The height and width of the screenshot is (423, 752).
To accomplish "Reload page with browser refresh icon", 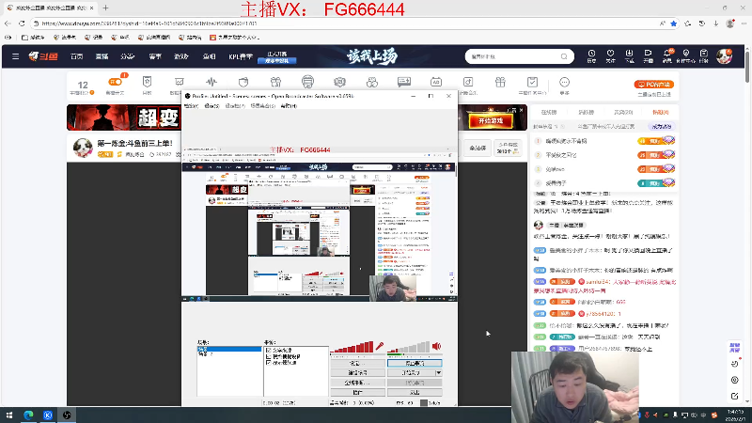I will tap(22, 23).
